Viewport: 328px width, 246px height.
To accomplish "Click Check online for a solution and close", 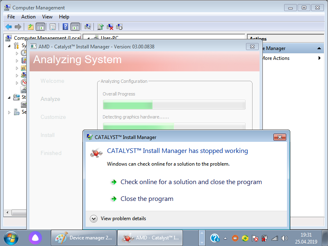I will click(186, 182).
